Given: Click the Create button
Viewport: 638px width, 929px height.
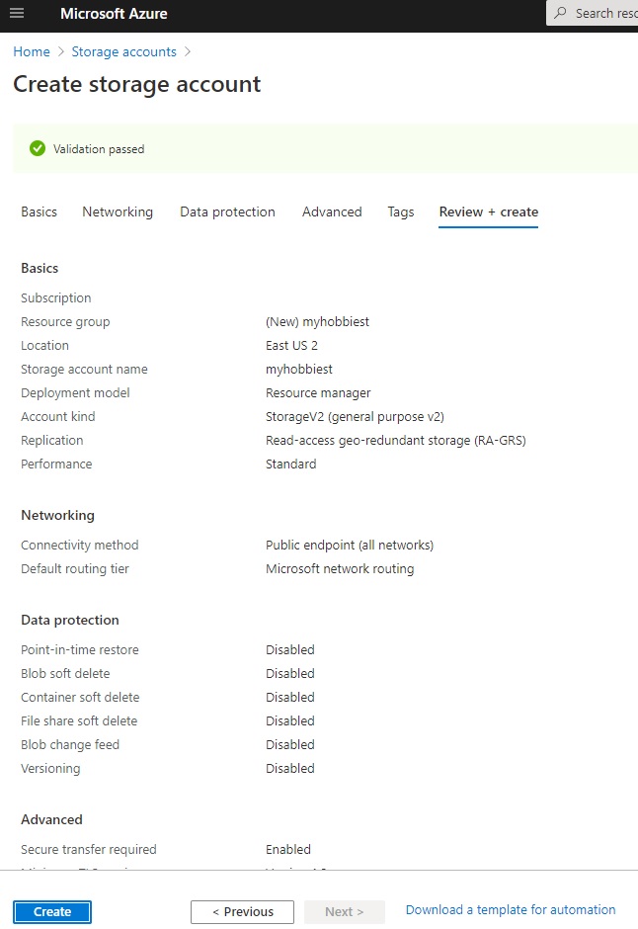Looking at the screenshot, I should pyautogui.click(x=52, y=912).
